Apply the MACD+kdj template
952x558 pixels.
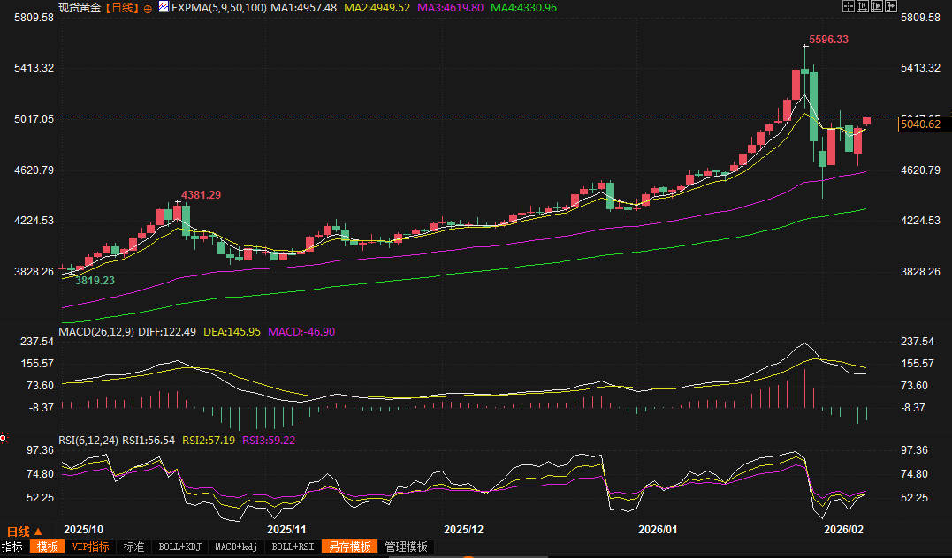click(x=237, y=547)
